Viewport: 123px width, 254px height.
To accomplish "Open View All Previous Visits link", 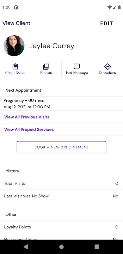I will (27, 117).
